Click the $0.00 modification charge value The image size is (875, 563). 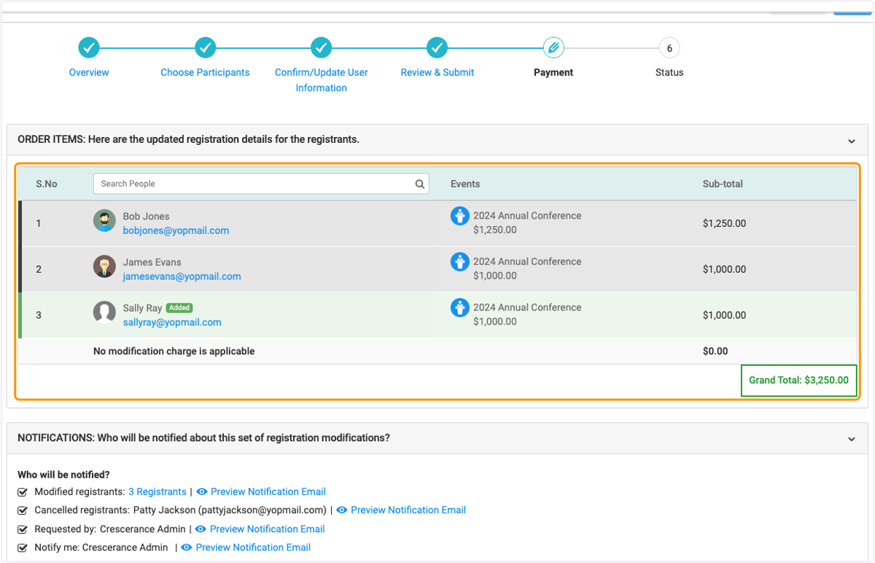[x=715, y=352]
